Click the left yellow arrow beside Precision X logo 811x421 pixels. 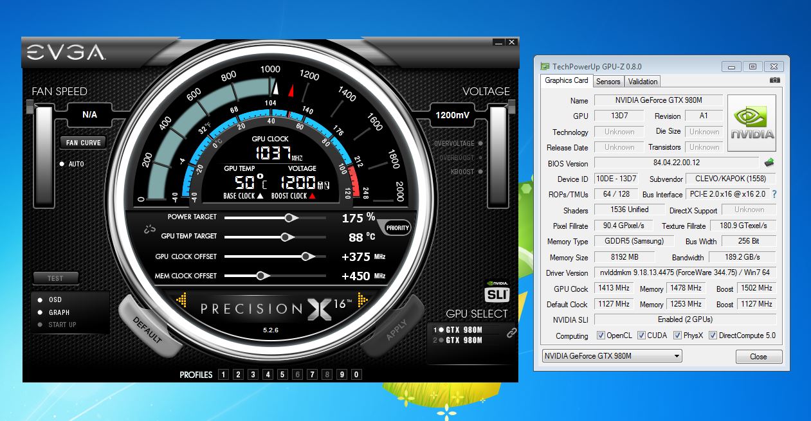181,299
